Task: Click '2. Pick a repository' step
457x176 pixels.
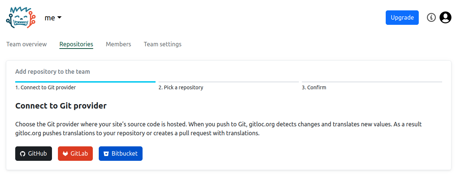Action: coord(181,88)
